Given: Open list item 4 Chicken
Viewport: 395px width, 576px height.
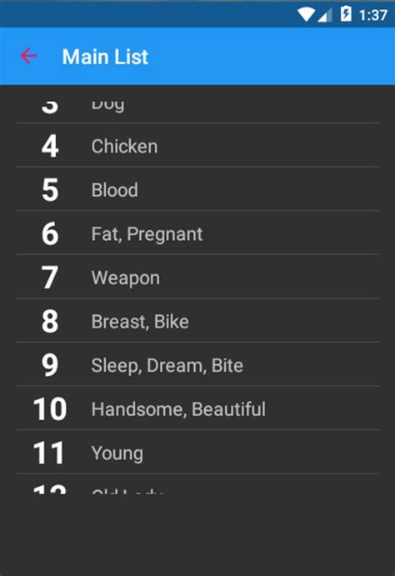Looking at the screenshot, I should [x=197, y=146].
